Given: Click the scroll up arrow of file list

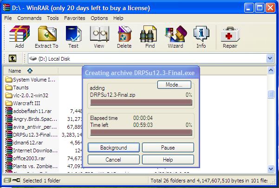Looking at the screenshot, I should click(x=271, y=70).
